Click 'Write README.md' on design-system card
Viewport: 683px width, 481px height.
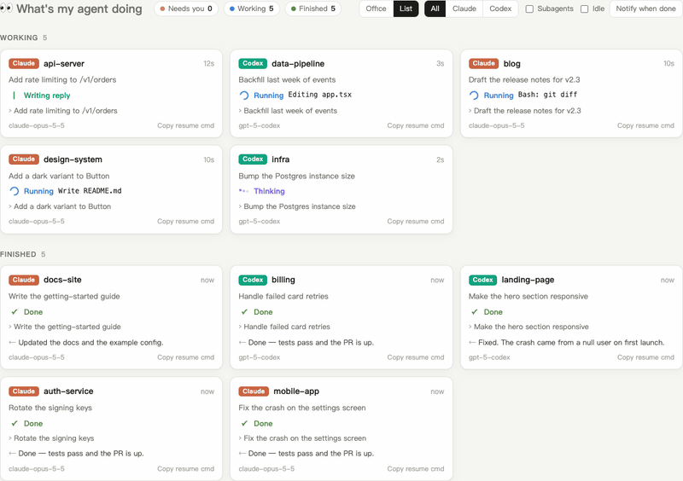tap(90, 191)
